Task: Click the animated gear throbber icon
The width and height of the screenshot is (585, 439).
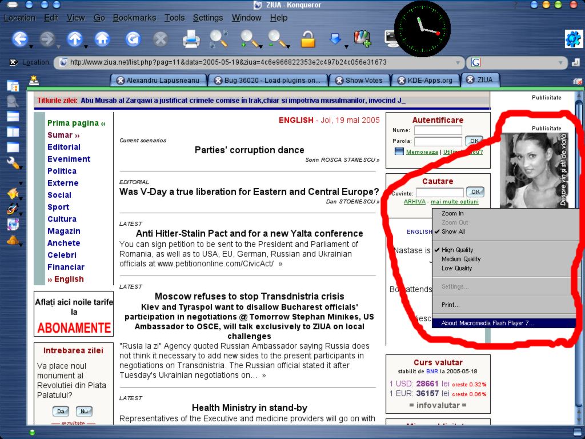Action: [x=573, y=39]
